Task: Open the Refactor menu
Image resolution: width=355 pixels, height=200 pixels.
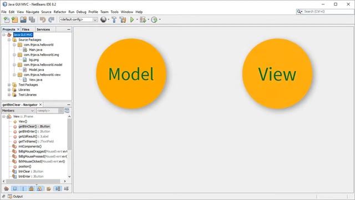Action: 60,12
